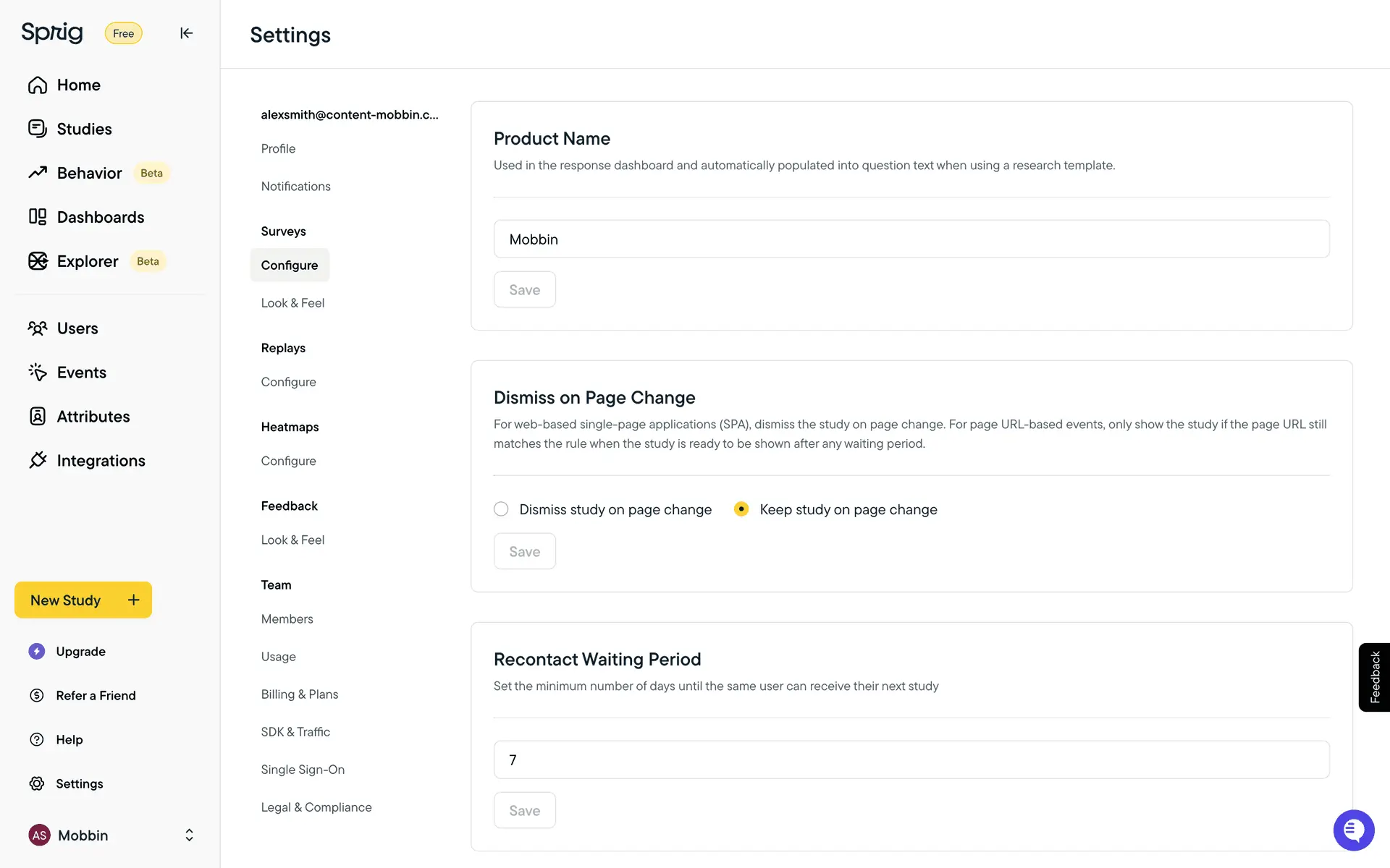The image size is (1390, 868).
Task: Click the Product Name text field
Action: pyautogui.click(x=911, y=239)
